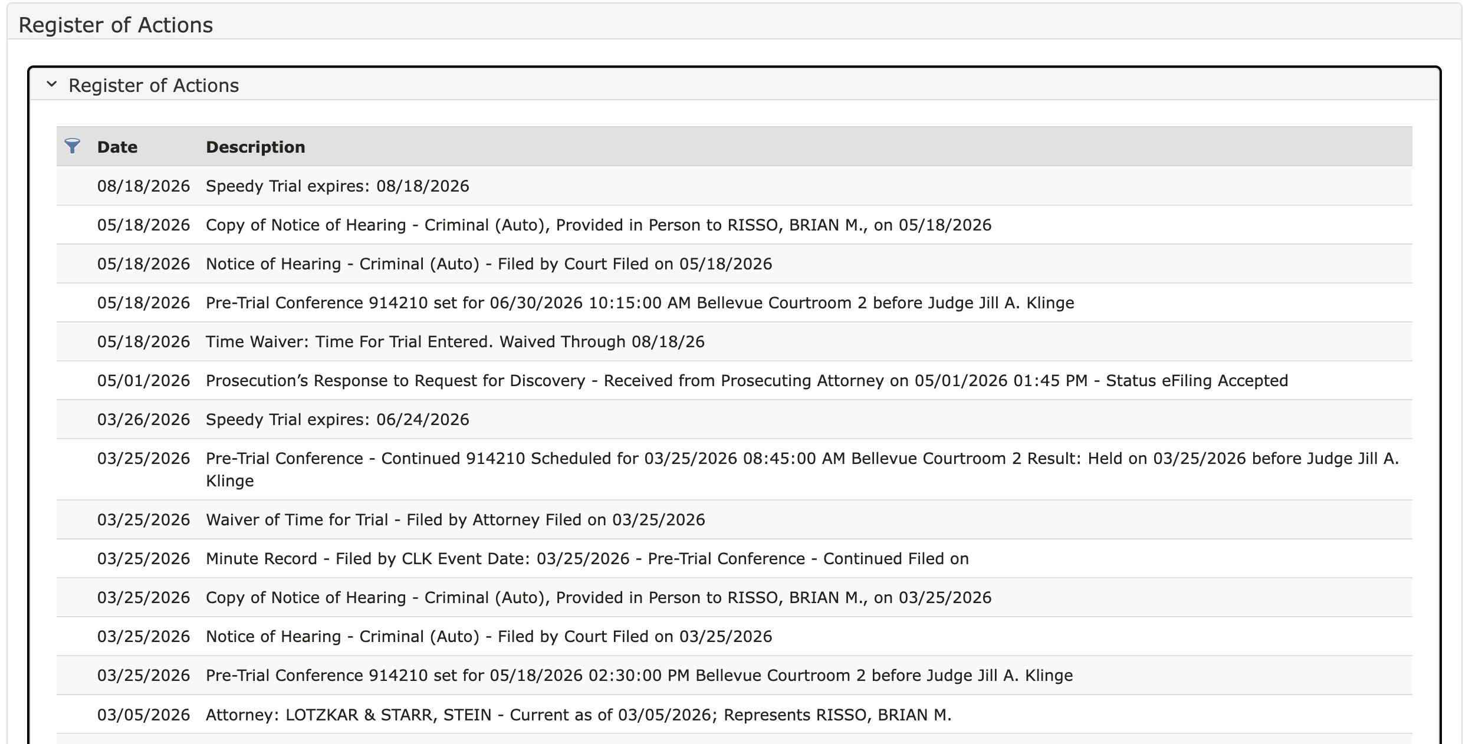
Task: Click the Register of Actions panel title
Action: coord(153,85)
